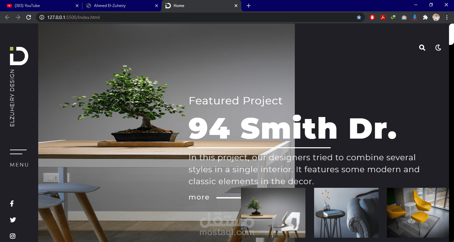
Task: Open the red stop-hand ad blocker extension
Action: pos(372,17)
